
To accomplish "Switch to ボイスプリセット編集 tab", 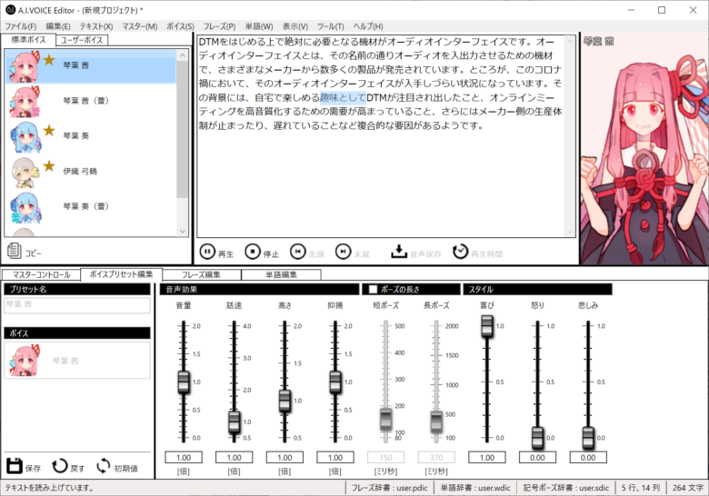I will click(121, 274).
